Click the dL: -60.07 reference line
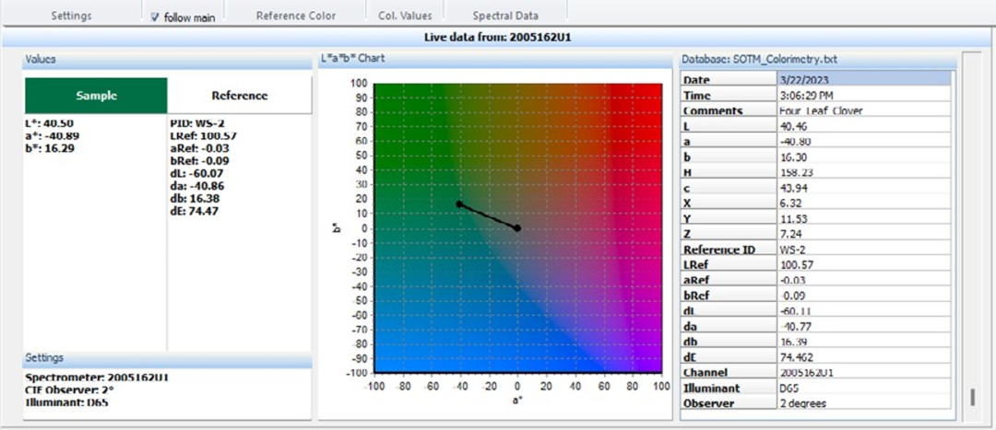 click(199, 173)
